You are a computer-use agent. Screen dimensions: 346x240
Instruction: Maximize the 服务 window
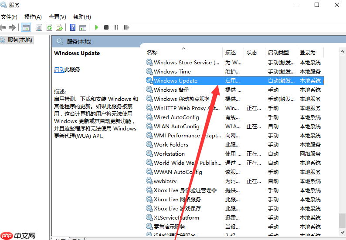pos(317,5)
